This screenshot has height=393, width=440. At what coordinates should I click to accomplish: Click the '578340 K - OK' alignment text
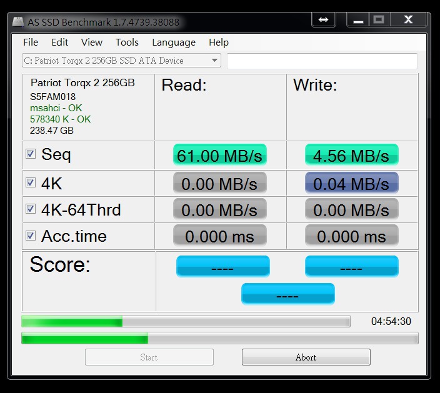point(61,119)
